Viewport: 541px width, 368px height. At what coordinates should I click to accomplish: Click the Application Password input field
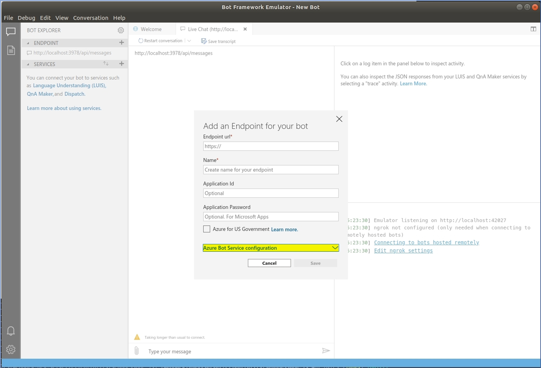[x=271, y=217]
